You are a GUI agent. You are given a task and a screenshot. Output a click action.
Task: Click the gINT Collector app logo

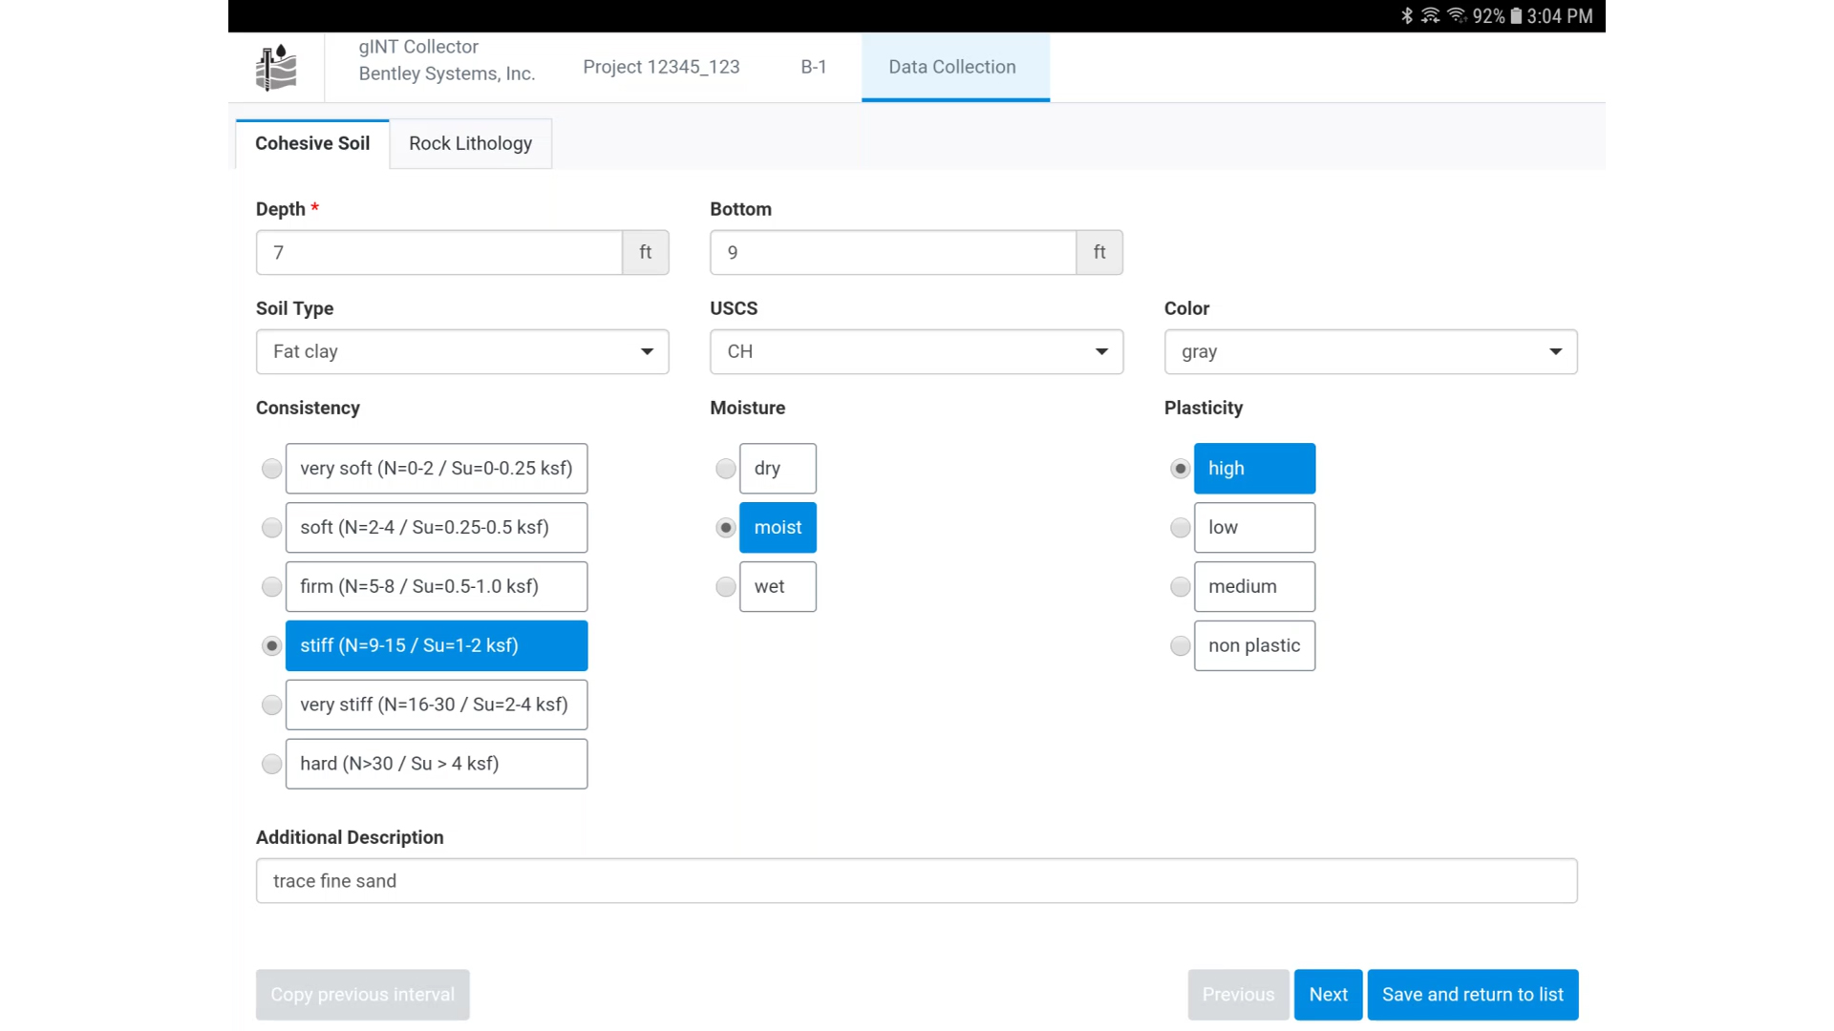(276, 68)
